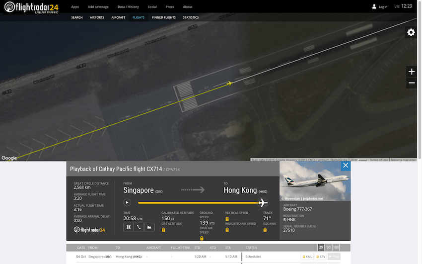Viewport: 422px width, 264px height.
Task: Close the flight playback panel
Action: (346, 166)
